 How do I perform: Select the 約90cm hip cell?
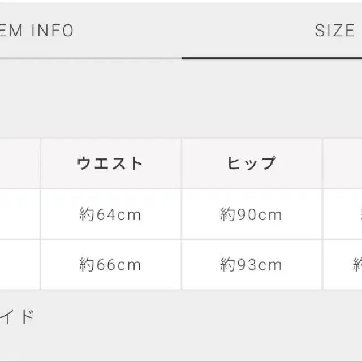click(251, 214)
